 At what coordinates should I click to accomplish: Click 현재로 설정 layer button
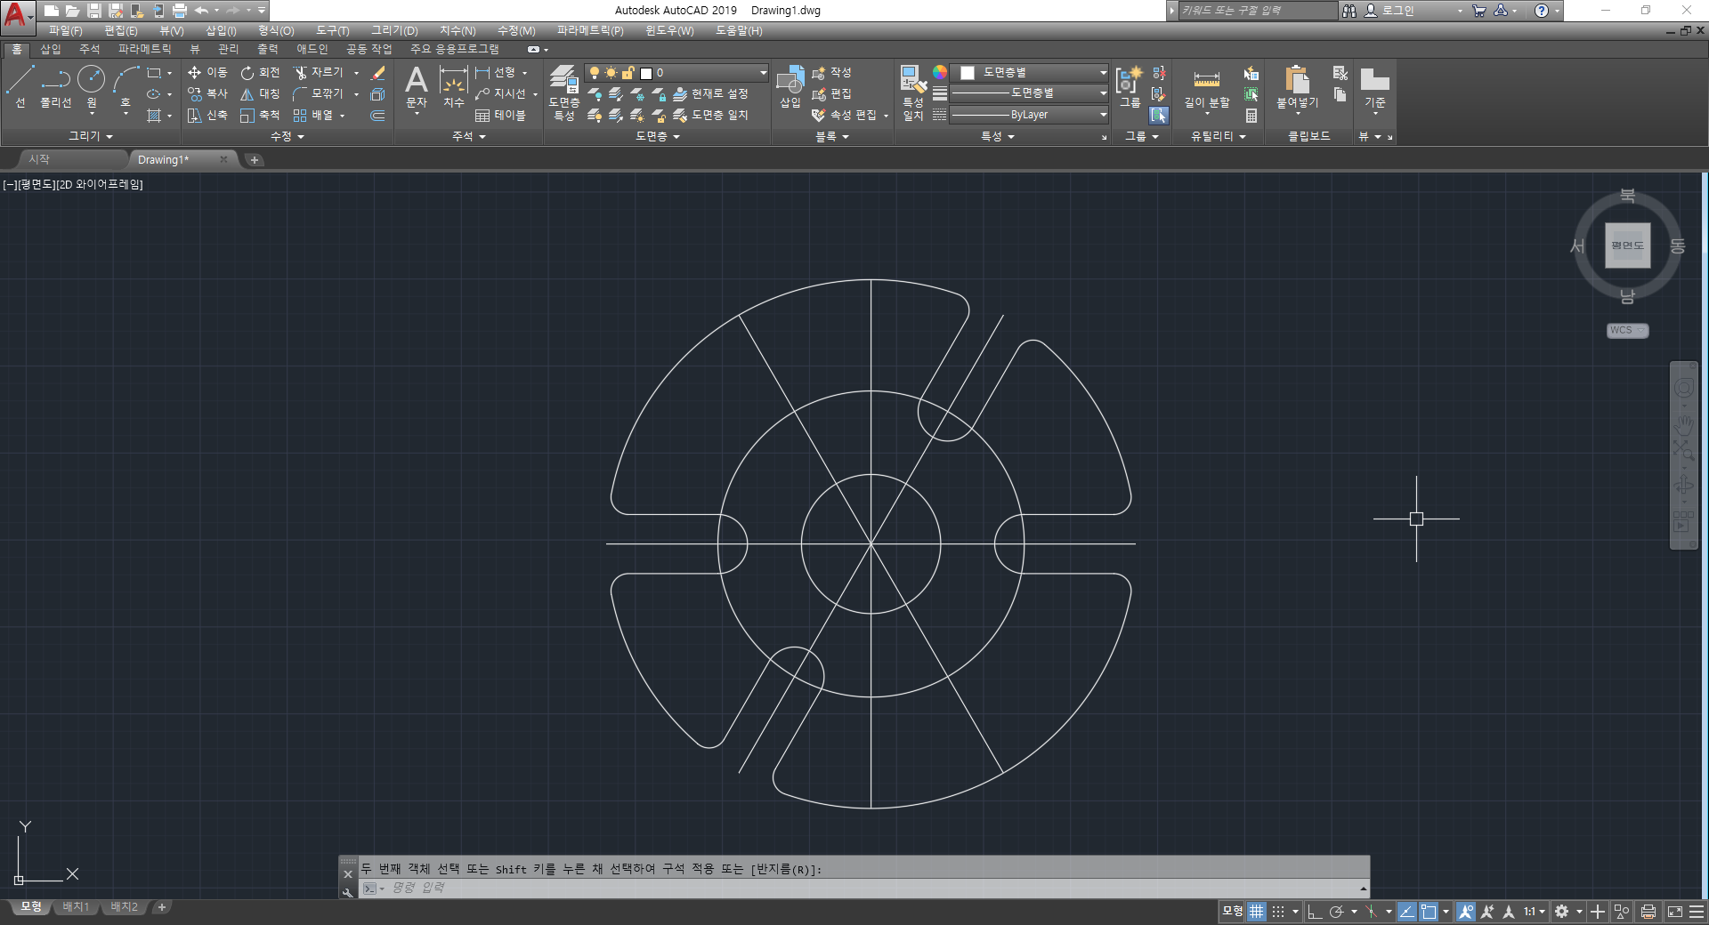(x=710, y=93)
